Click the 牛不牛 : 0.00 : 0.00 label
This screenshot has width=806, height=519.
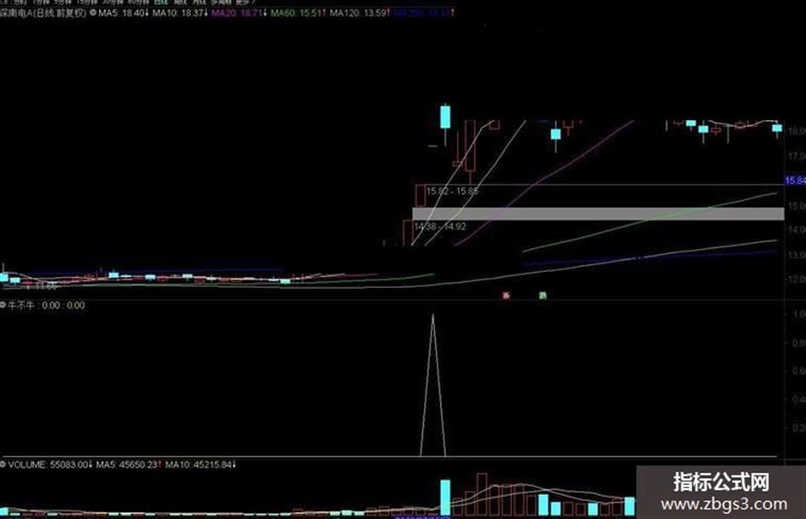pyautogui.click(x=46, y=305)
